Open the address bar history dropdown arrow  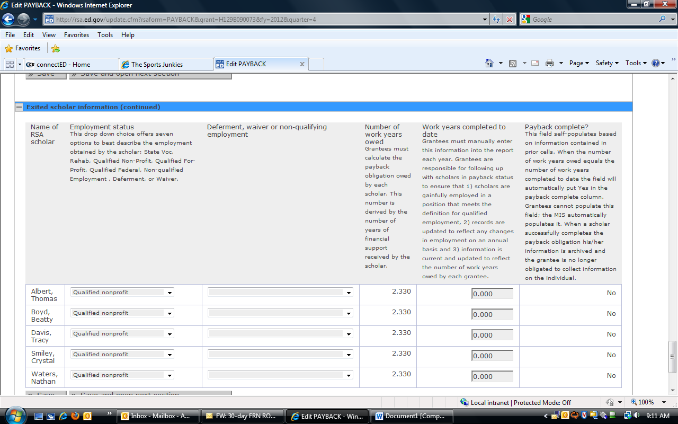click(485, 20)
